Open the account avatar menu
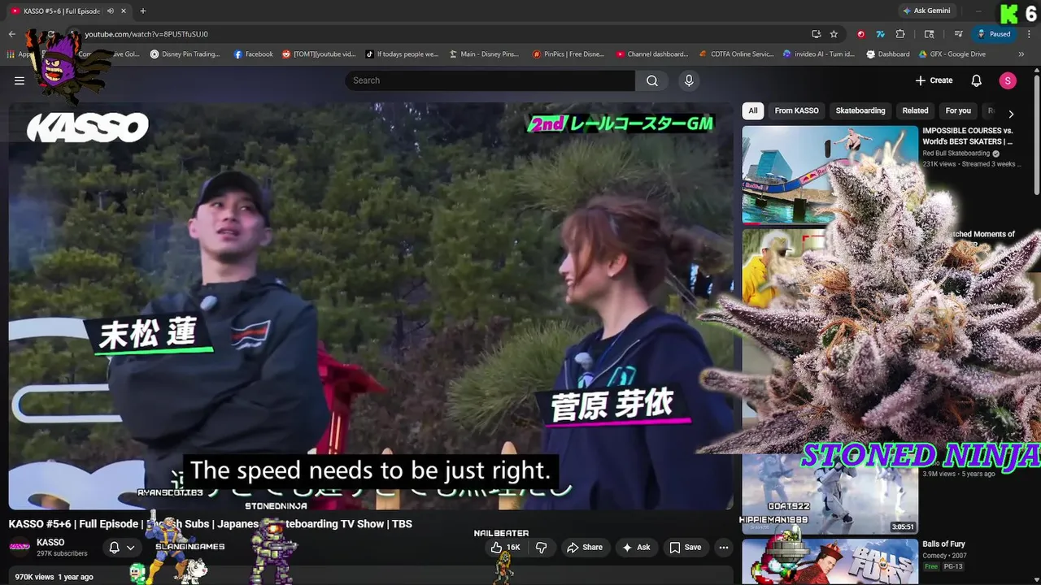The image size is (1041, 585). [x=1008, y=80]
